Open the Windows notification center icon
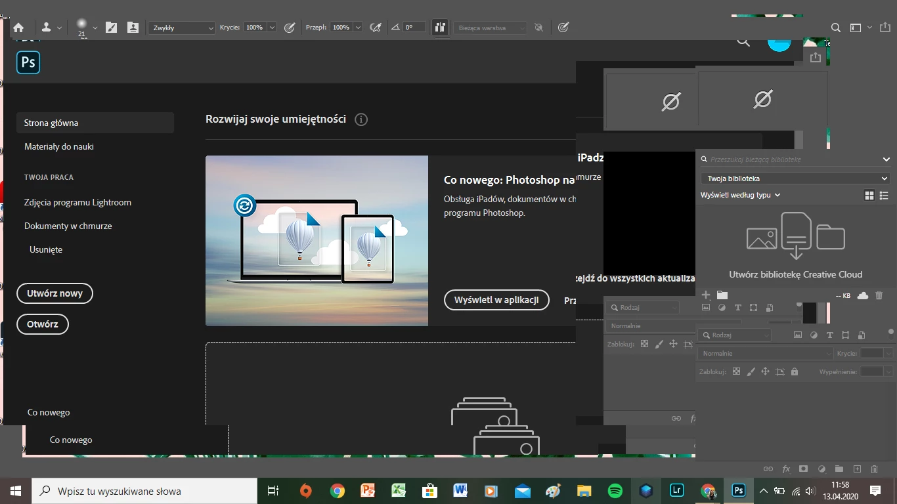Image resolution: width=897 pixels, height=504 pixels. [x=875, y=491]
